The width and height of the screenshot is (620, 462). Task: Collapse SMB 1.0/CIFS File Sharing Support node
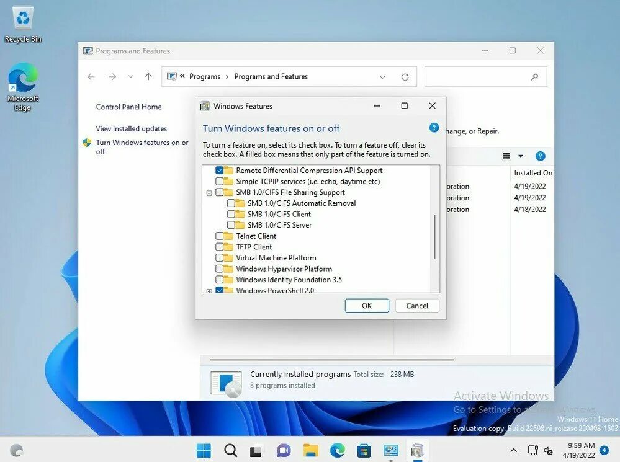(x=209, y=193)
